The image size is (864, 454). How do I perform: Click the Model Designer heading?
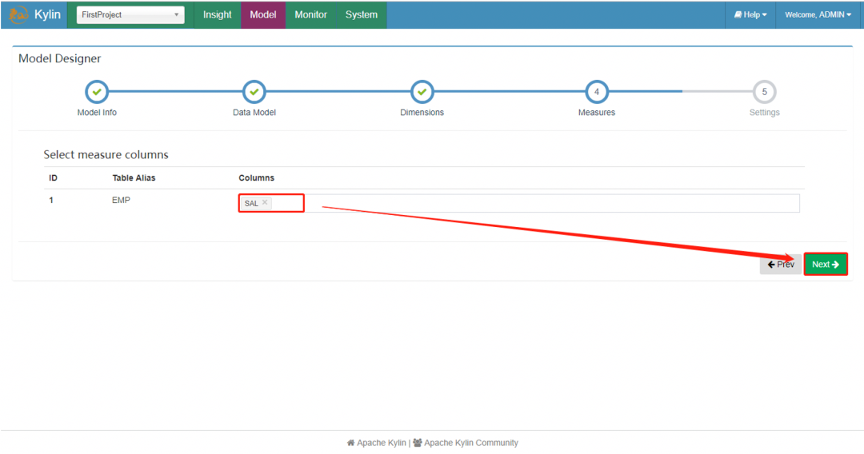click(x=59, y=58)
